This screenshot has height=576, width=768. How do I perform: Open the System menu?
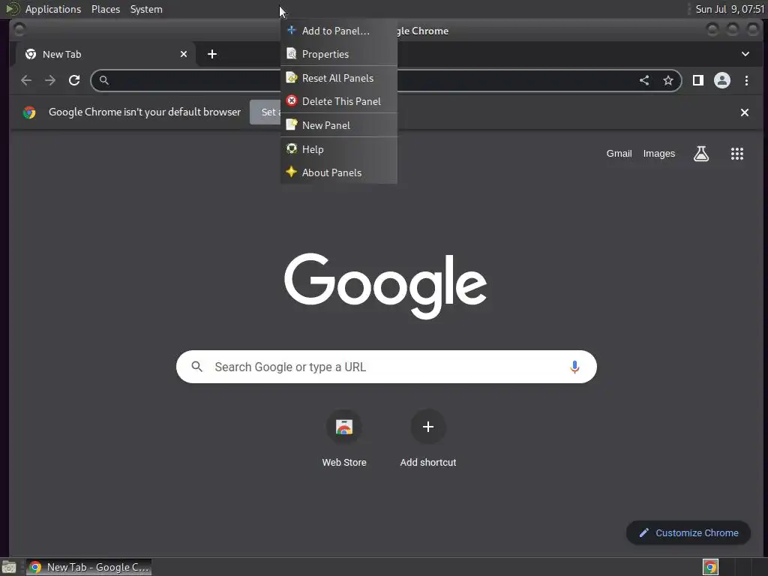146,9
